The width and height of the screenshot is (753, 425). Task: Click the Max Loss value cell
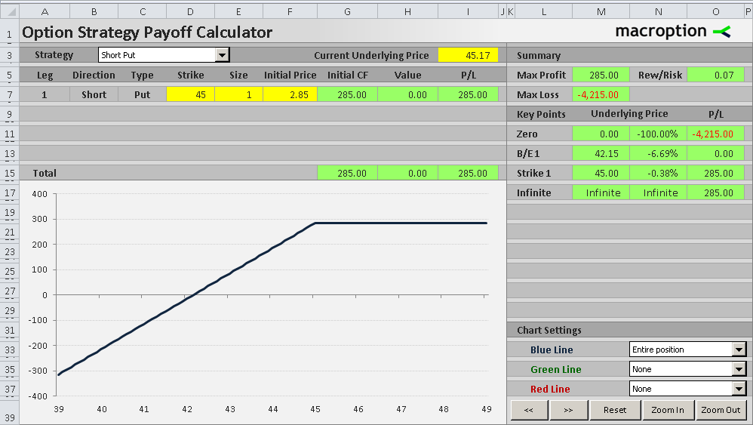coord(601,94)
